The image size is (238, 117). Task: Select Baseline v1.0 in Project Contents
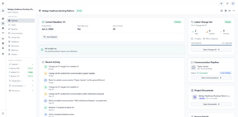point(21,76)
